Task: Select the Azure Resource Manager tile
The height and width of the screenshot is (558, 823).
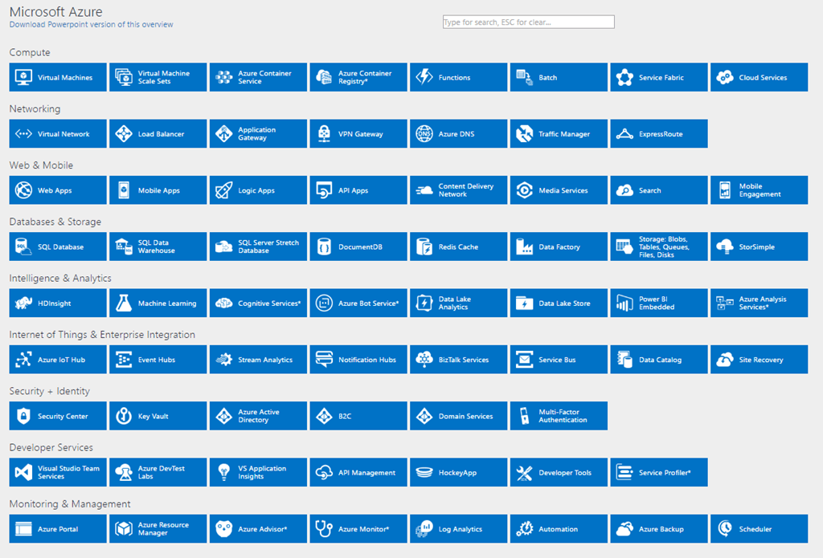Action: click(x=158, y=528)
